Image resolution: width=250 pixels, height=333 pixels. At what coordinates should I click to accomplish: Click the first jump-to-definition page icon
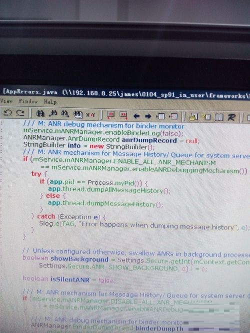(160, 116)
